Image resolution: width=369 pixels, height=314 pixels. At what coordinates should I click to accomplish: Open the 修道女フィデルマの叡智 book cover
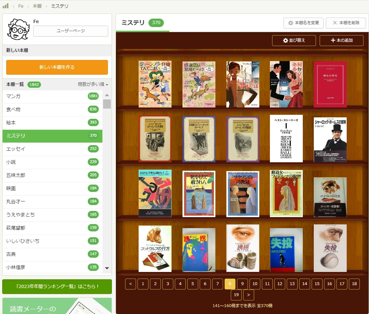(286, 193)
